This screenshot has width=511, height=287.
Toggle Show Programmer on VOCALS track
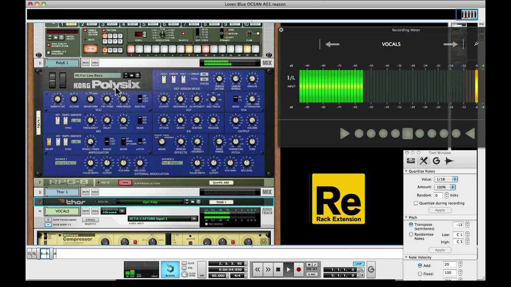tap(48, 220)
